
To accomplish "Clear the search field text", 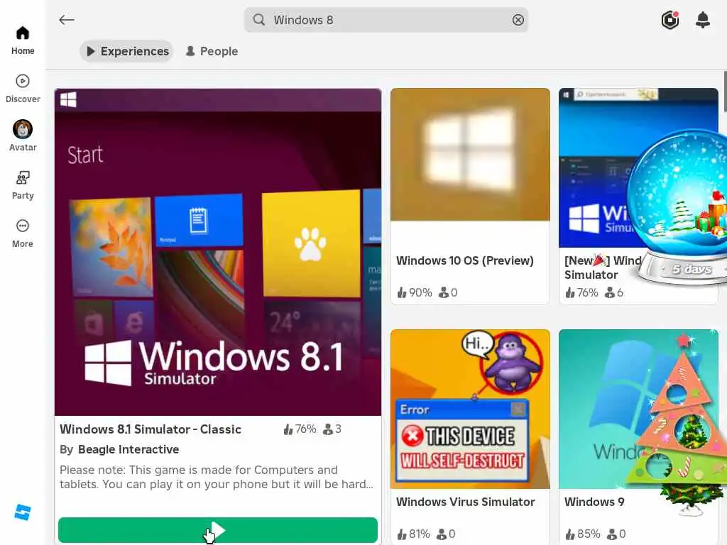I will [518, 20].
